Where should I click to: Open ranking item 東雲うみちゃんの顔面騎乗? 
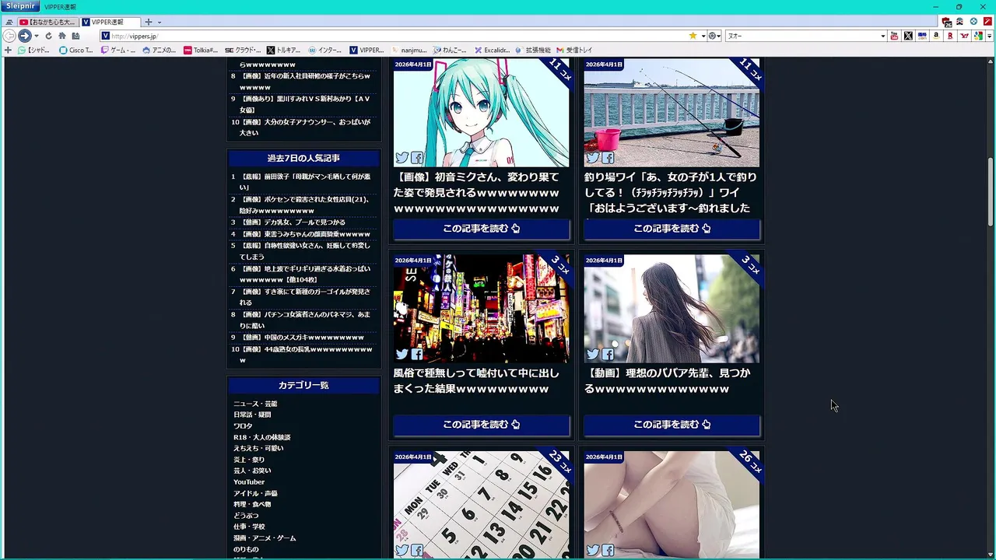[305, 234]
